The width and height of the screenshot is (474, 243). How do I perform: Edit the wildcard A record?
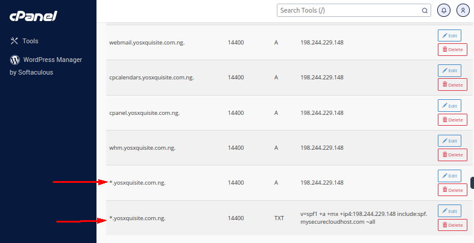(449, 176)
